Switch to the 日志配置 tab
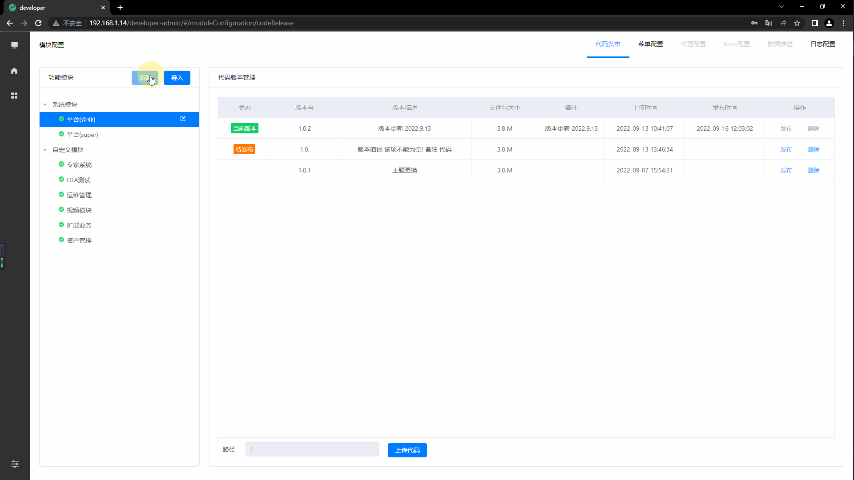This screenshot has height=480, width=854. pos(822,44)
